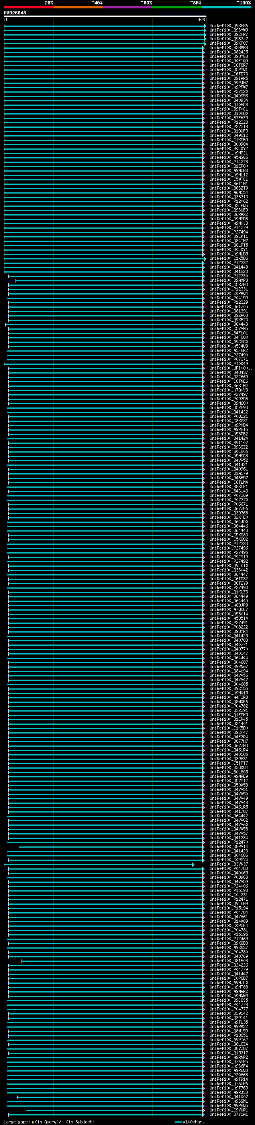Click the cyan ~100% identity legend segment

click(226, 7)
